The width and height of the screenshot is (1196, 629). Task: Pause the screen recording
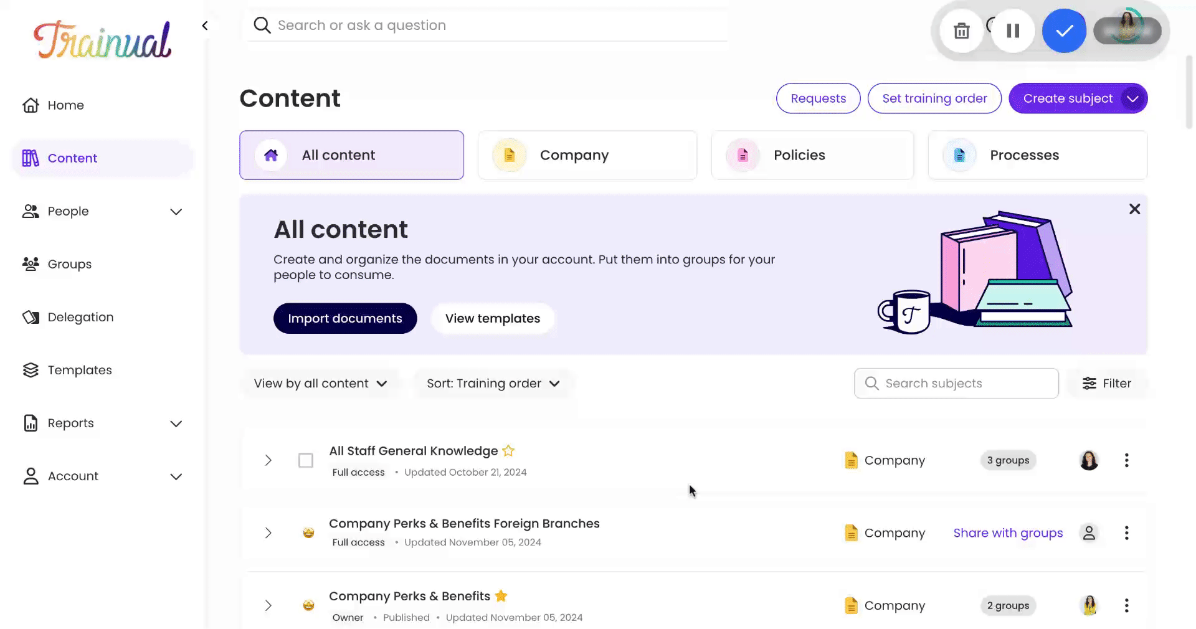(x=1013, y=31)
